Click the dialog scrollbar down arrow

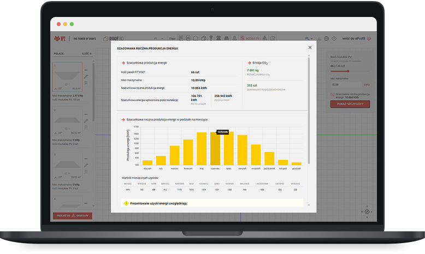pos(310,206)
